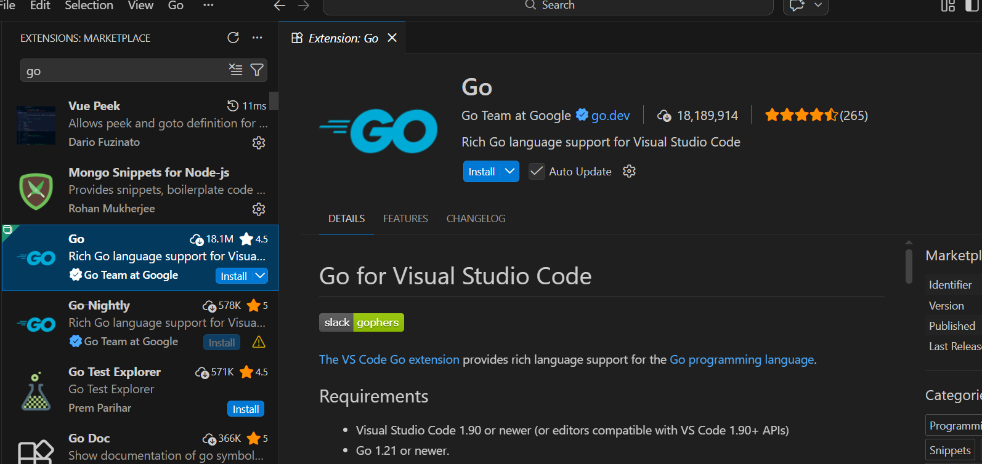
Task: Install Go from the list item
Action: pyautogui.click(x=233, y=276)
